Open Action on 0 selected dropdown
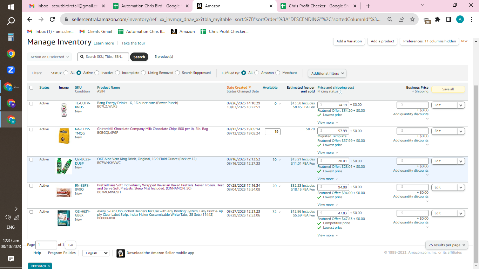The width and height of the screenshot is (479, 269). pos(49,57)
